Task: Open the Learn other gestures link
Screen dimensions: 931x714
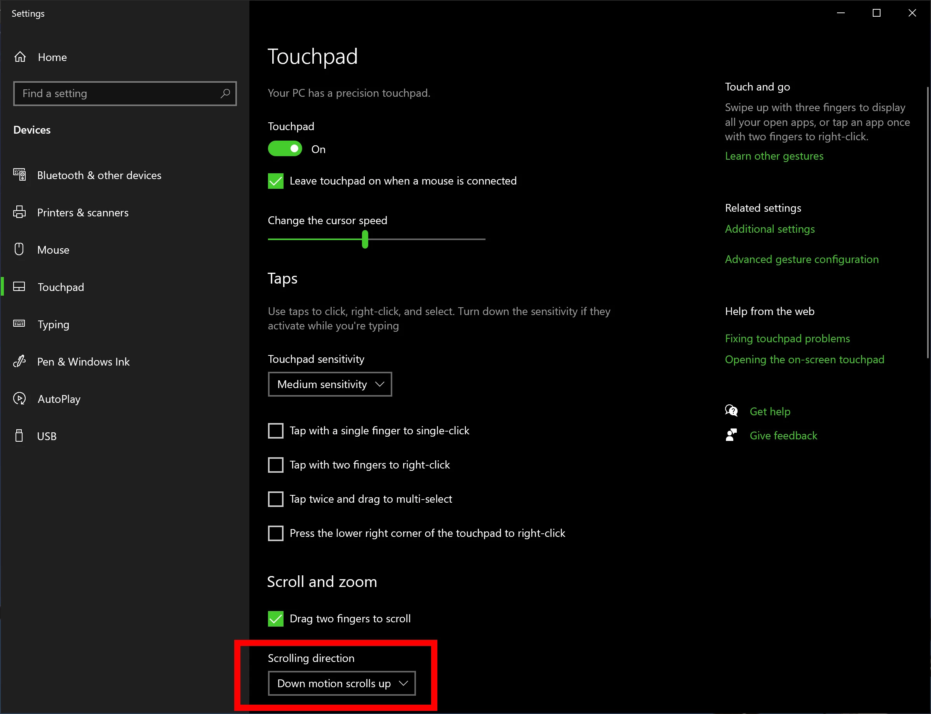Action: tap(774, 156)
